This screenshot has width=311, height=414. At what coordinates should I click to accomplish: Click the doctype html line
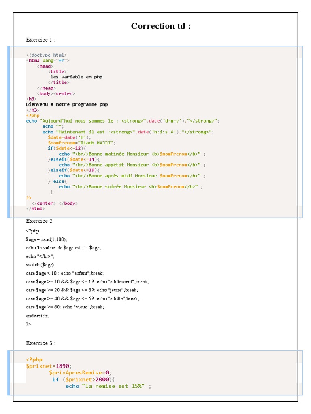click(47, 55)
